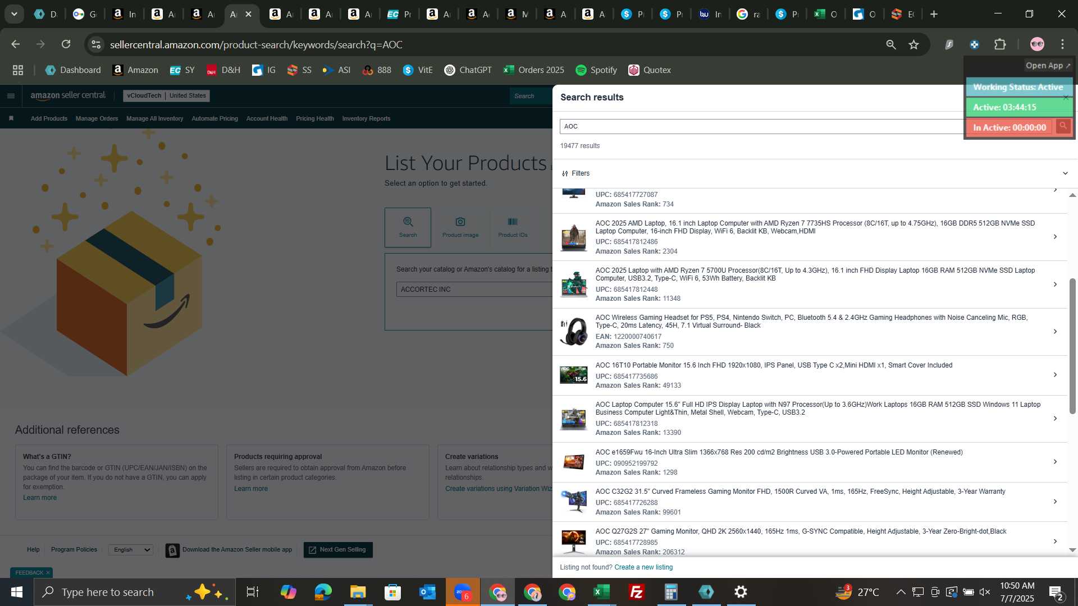Open Inventory Reports menu item
The width and height of the screenshot is (1078, 606).
[366, 118]
